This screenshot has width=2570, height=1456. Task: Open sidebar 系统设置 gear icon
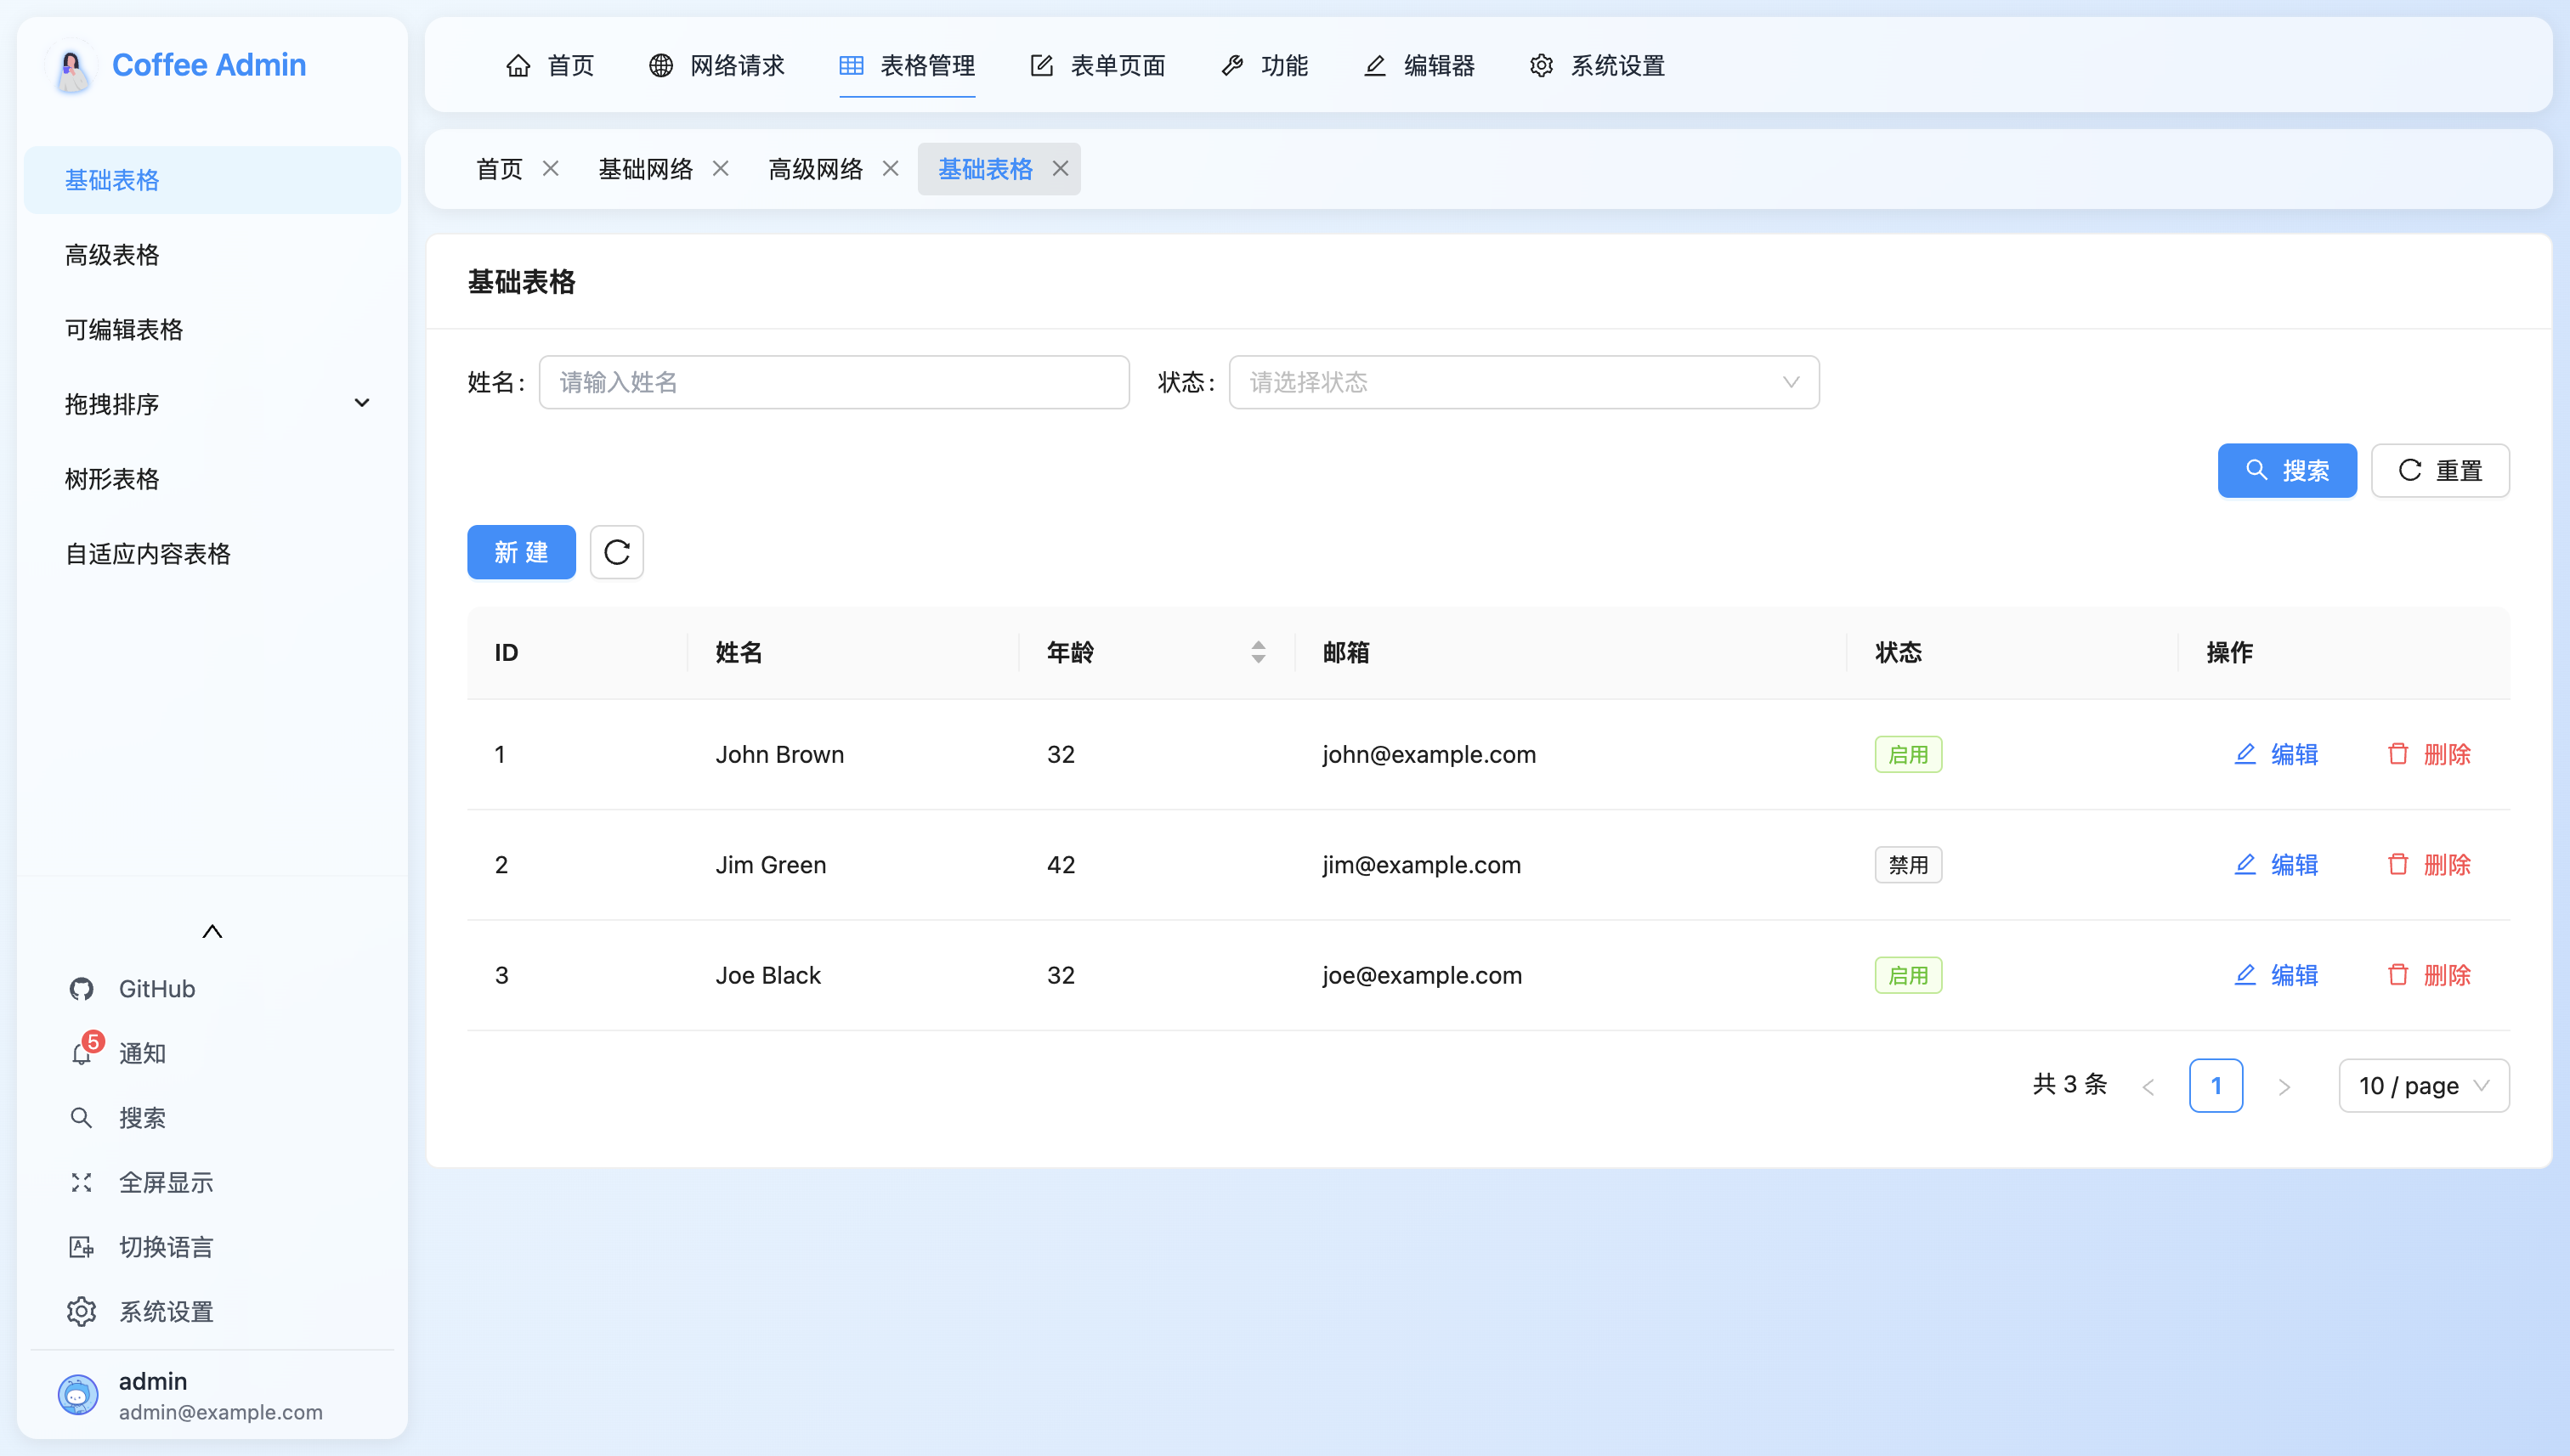[x=81, y=1311]
